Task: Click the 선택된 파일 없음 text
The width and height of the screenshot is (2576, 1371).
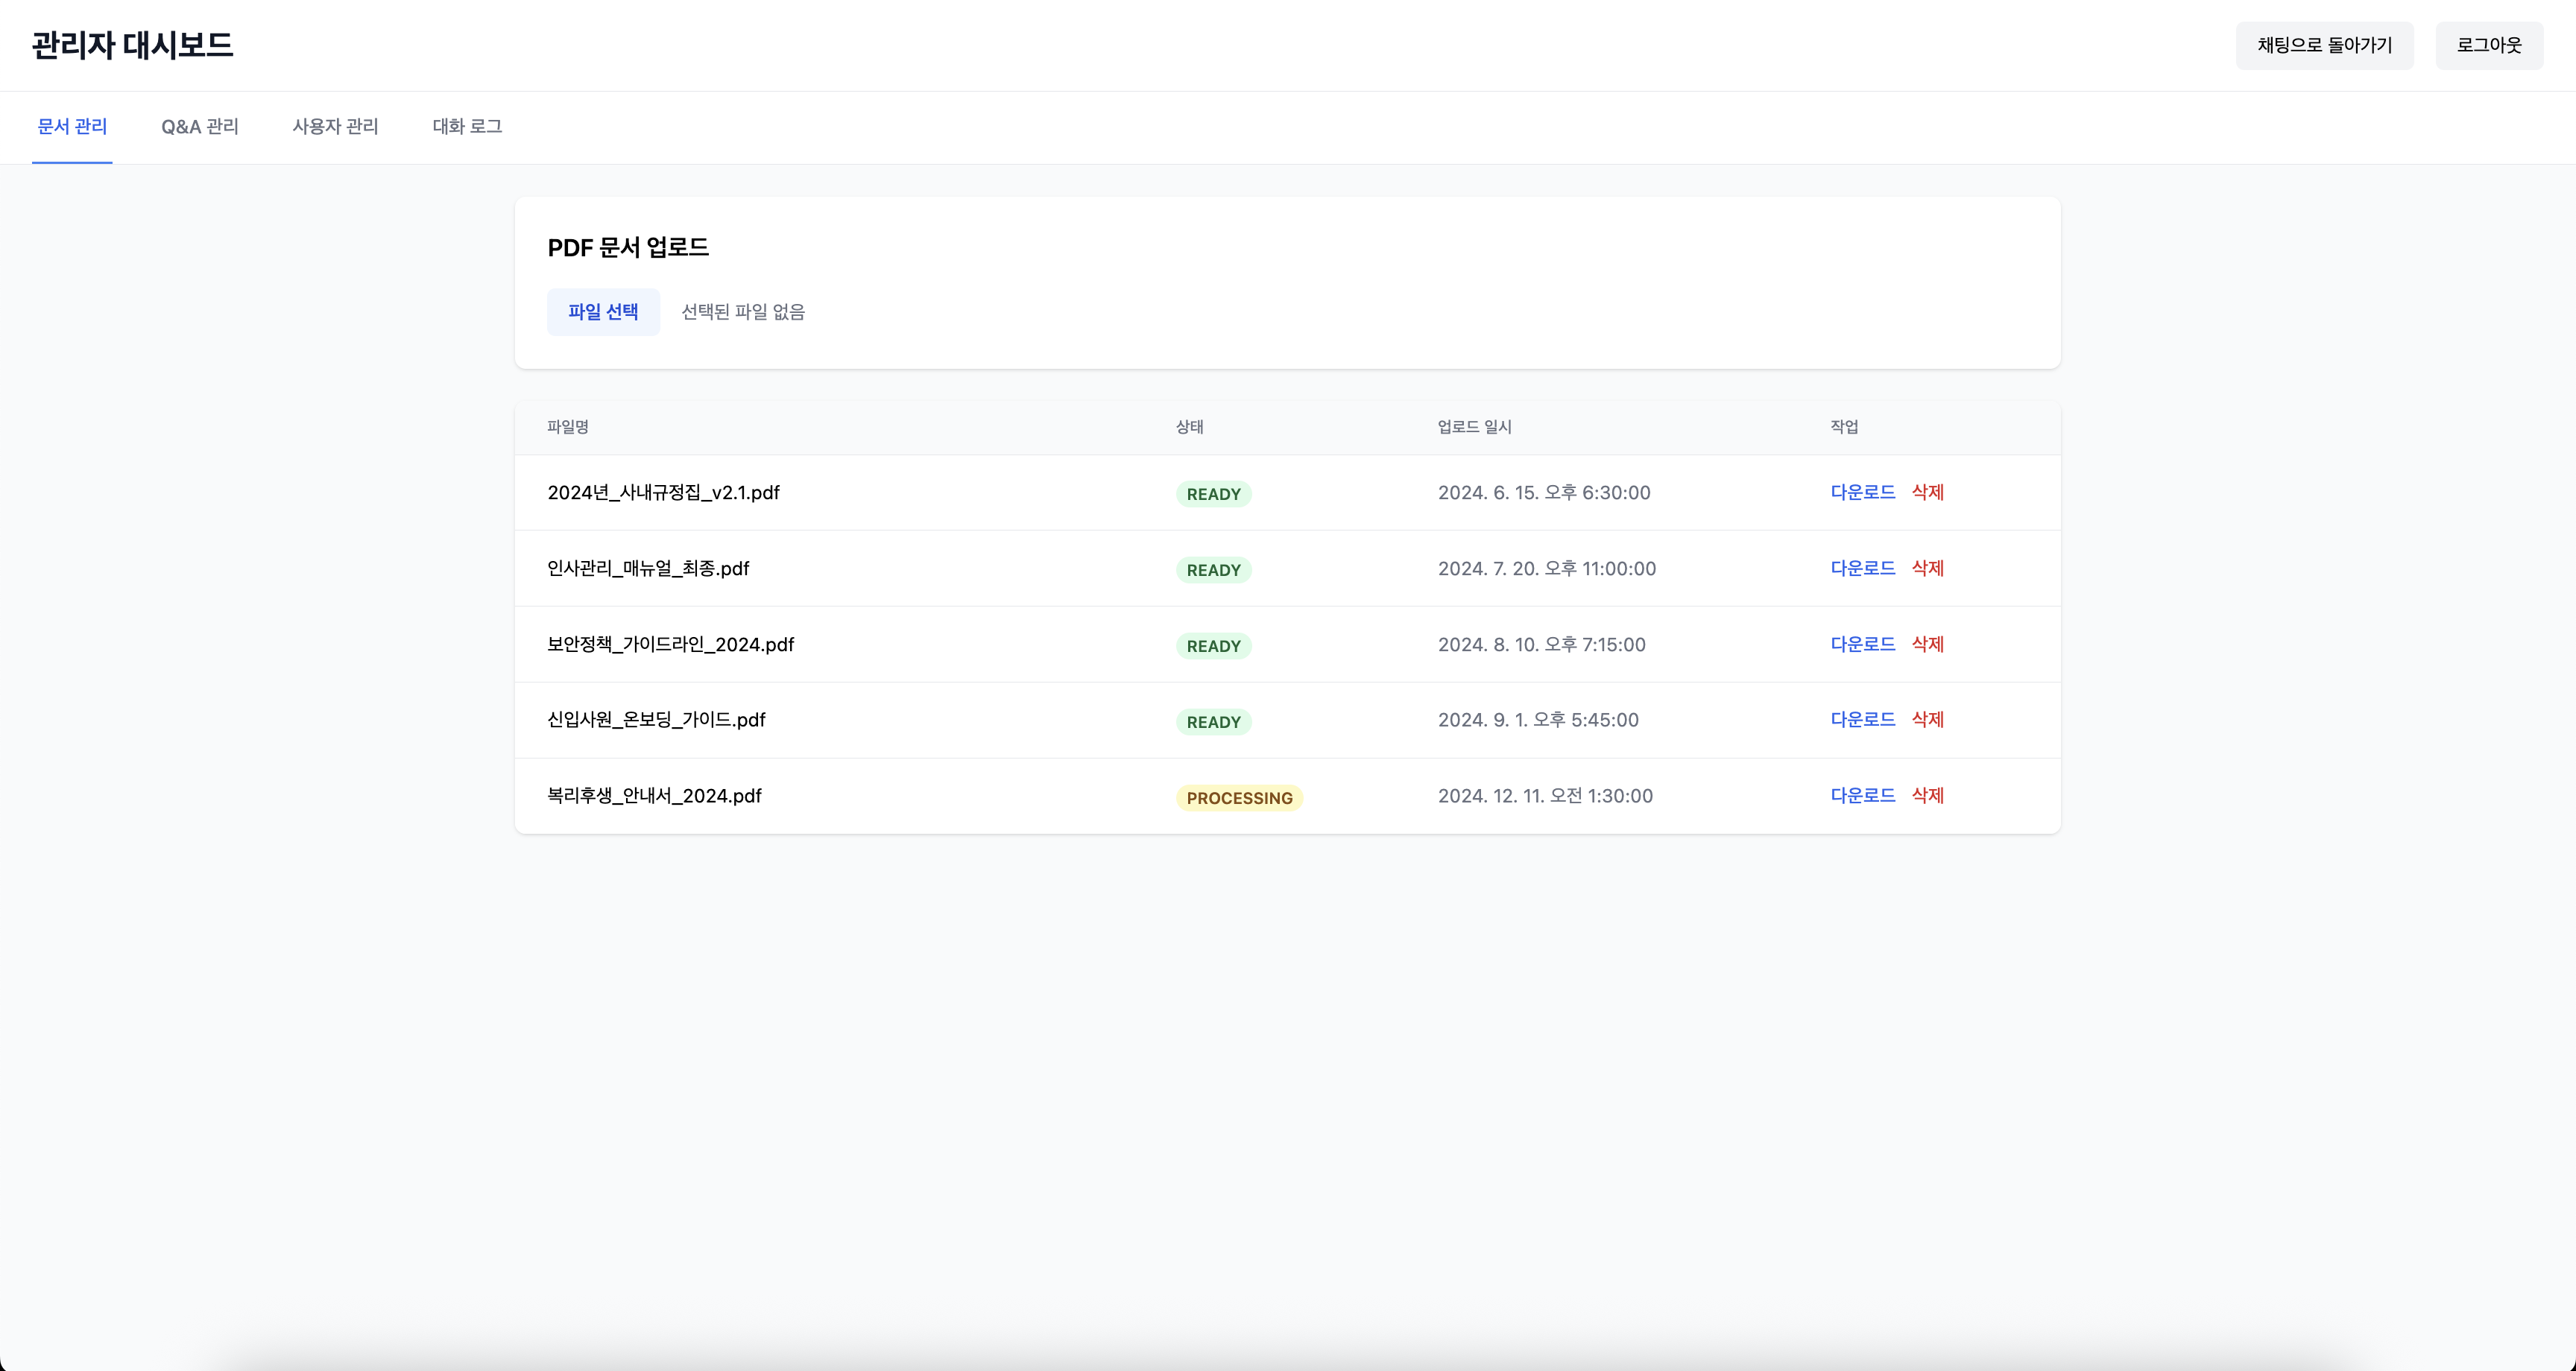Action: (x=743, y=312)
